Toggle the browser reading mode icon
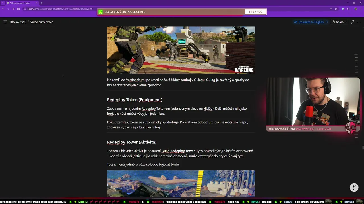 coord(18,9)
